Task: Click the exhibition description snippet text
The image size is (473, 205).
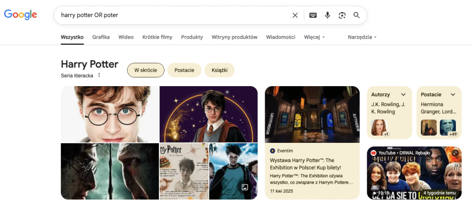Action: point(311,179)
